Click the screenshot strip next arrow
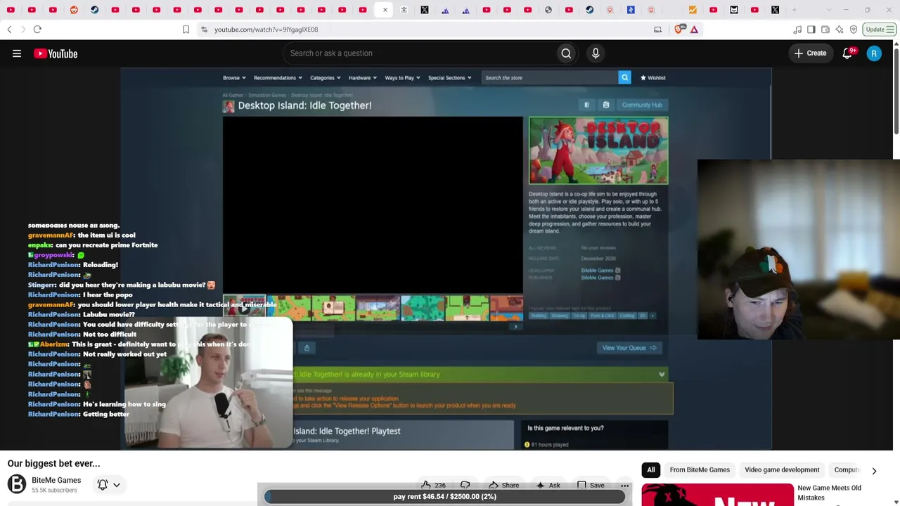The height and width of the screenshot is (506, 900). click(515, 327)
